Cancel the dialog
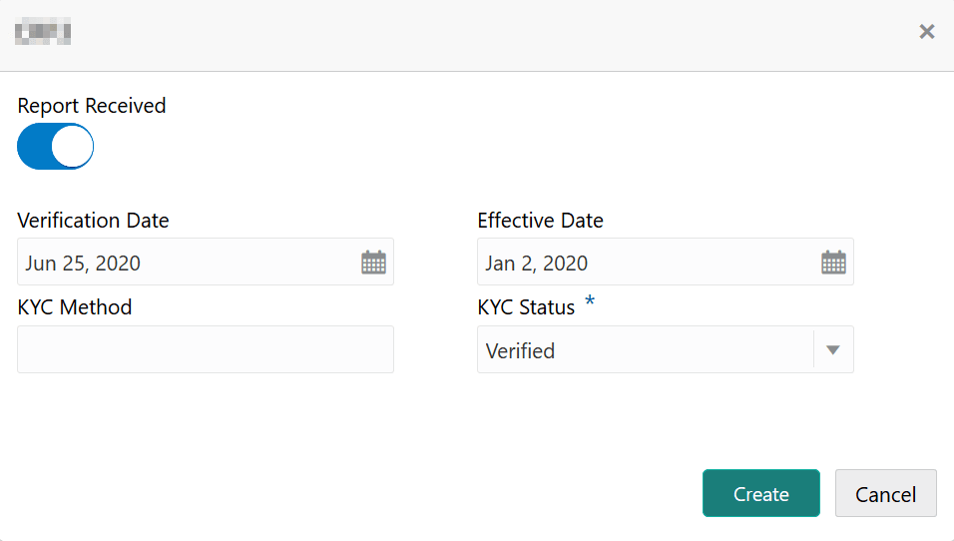This screenshot has height=541, width=954. coord(885,494)
